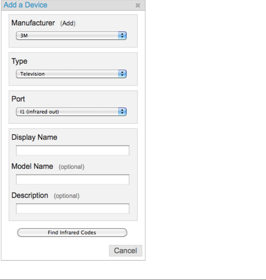Open the Port dropdown showing I1 (infrared out)
This screenshot has width=266, height=280.
click(x=71, y=112)
